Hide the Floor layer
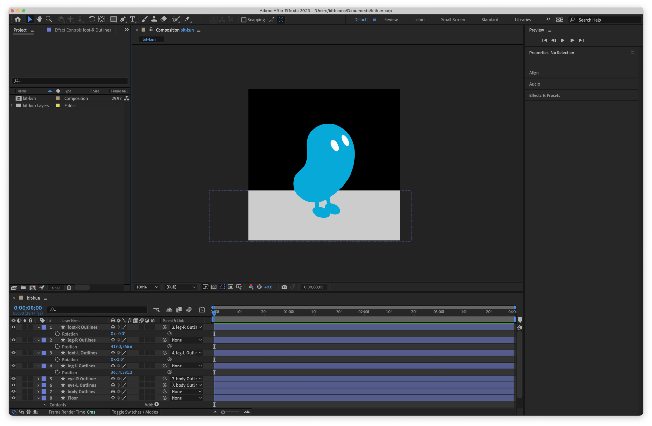This screenshot has width=652, height=426. [13, 398]
